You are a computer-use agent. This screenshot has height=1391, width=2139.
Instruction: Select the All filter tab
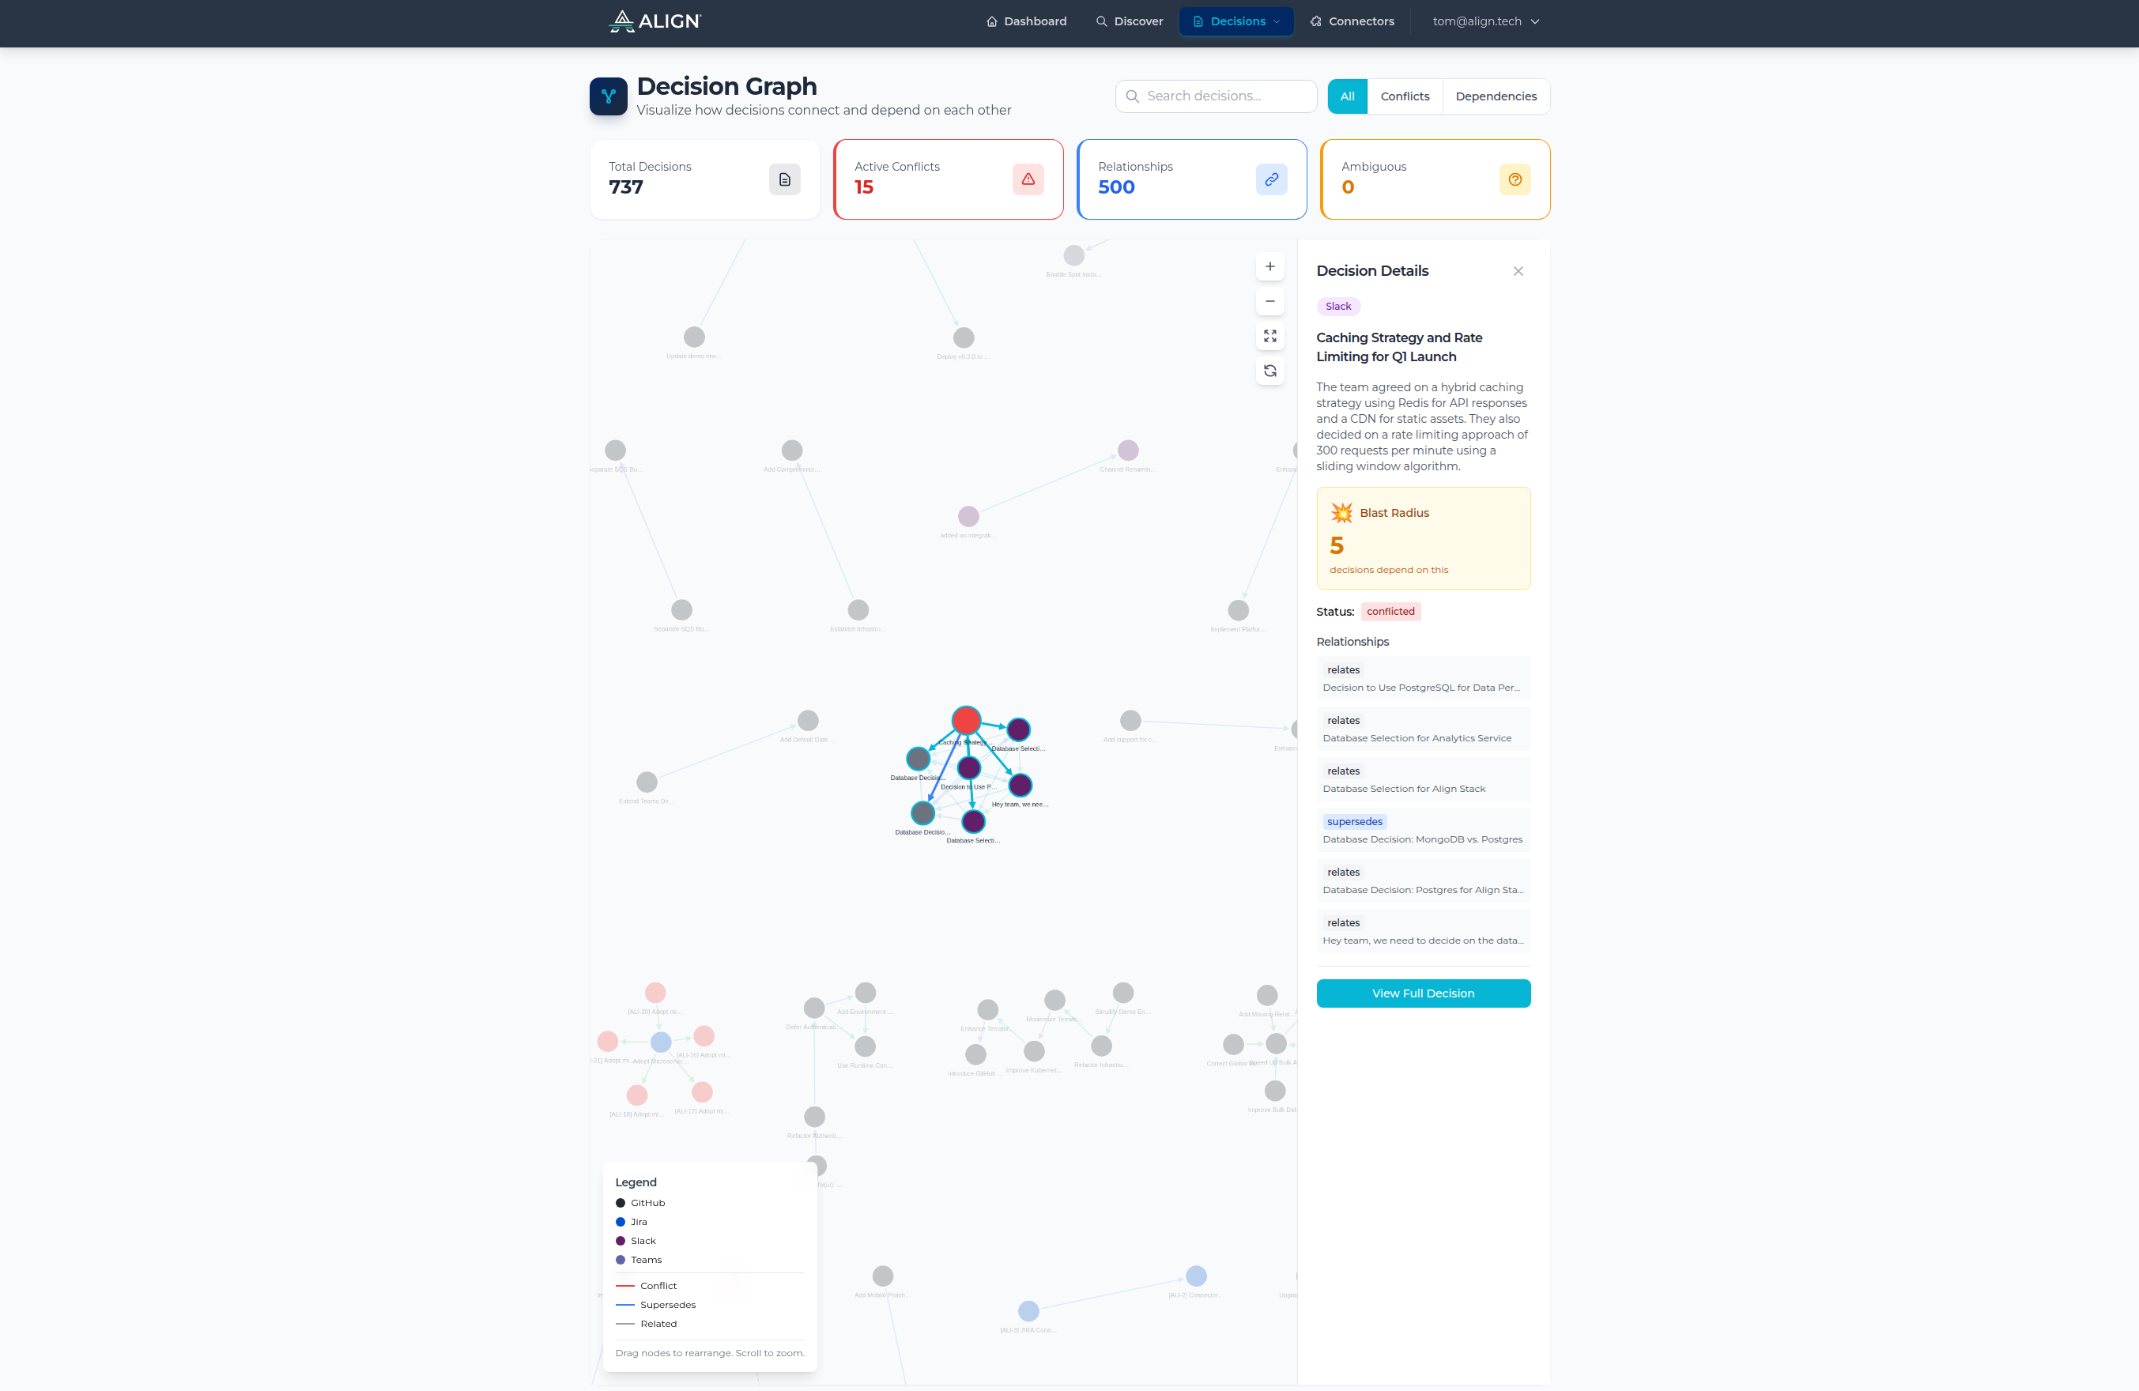coord(1347,96)
